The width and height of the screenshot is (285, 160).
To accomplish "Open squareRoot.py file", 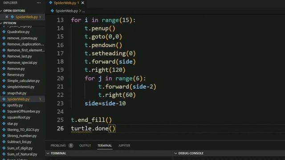I will 19,117.
